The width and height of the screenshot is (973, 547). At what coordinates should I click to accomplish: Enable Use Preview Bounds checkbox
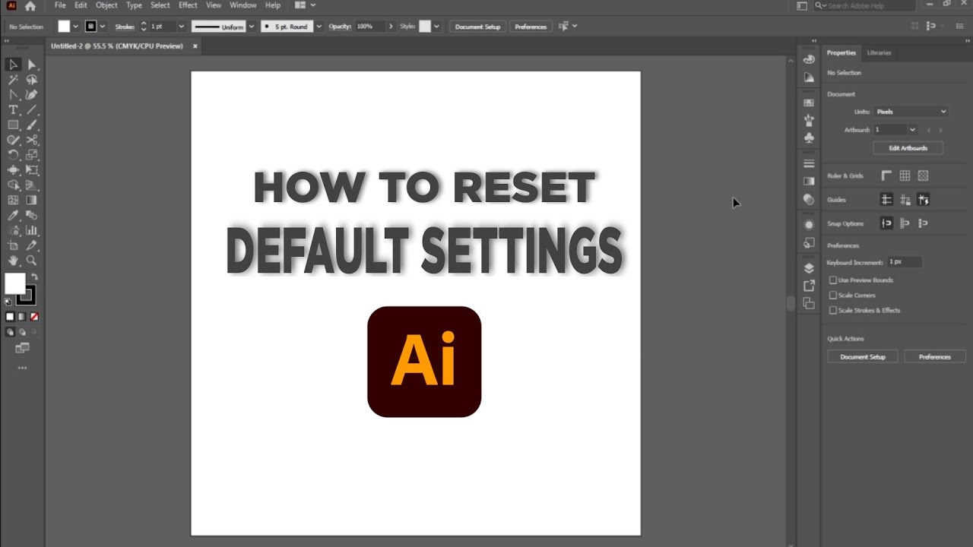coord(833,280)
